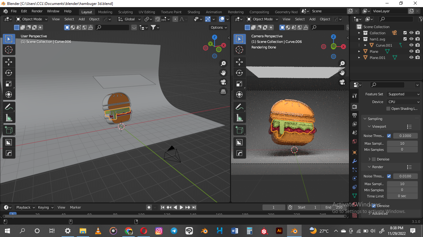This screenshot has width=423, height=237.
Task: Select the Measure tool in left viewport
Action: point(9,118)
